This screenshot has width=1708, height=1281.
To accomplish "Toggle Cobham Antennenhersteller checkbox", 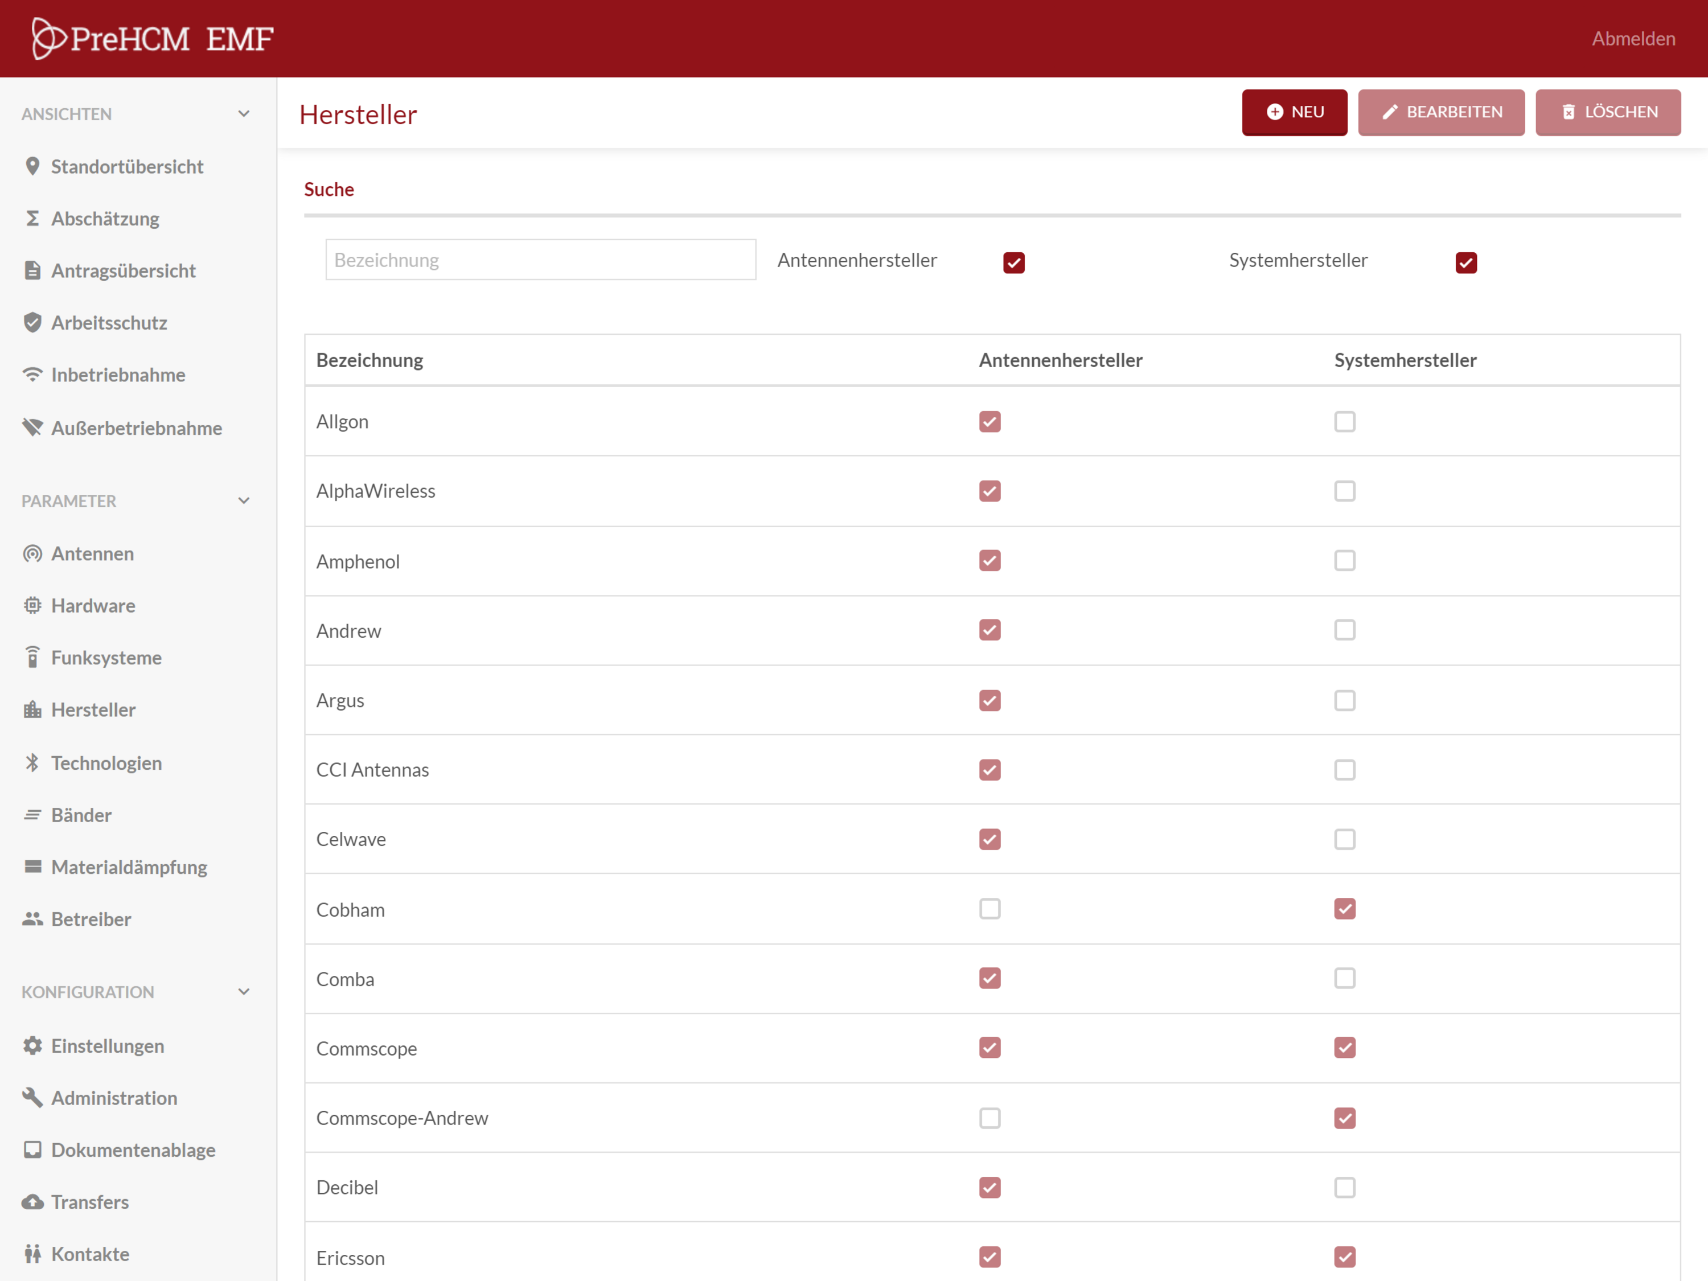I will point(989,909).
